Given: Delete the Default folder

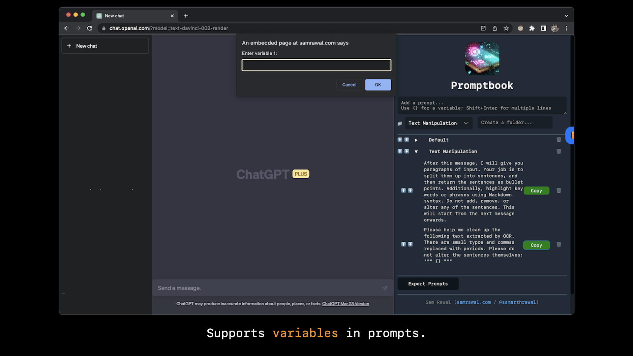Looking at the screenshot, I should tap(559, 140).
